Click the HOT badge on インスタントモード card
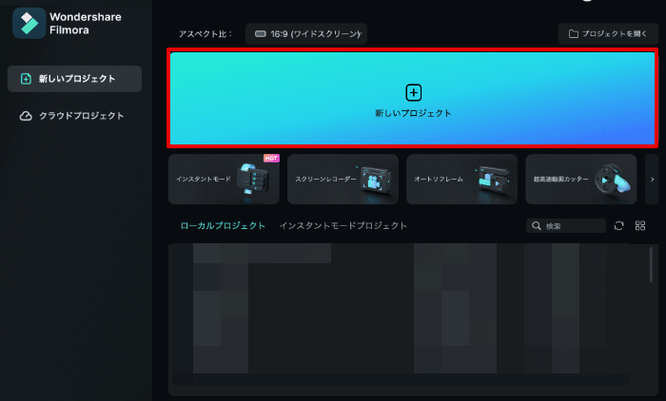 [x=271, y=158]
